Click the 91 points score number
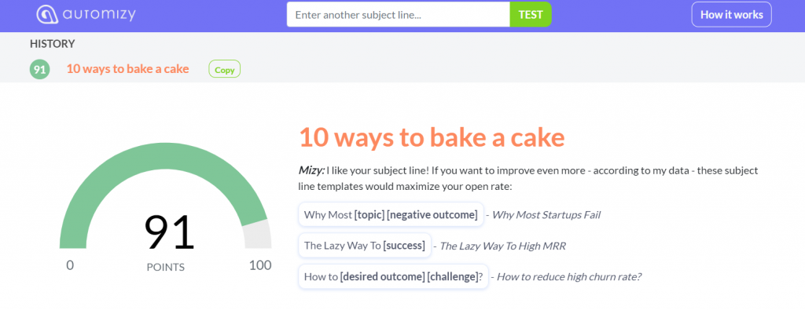This screenshot has width=805, height=310. coord(169,232)
